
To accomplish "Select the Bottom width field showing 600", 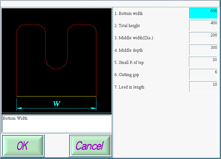I will click(203, 13).
